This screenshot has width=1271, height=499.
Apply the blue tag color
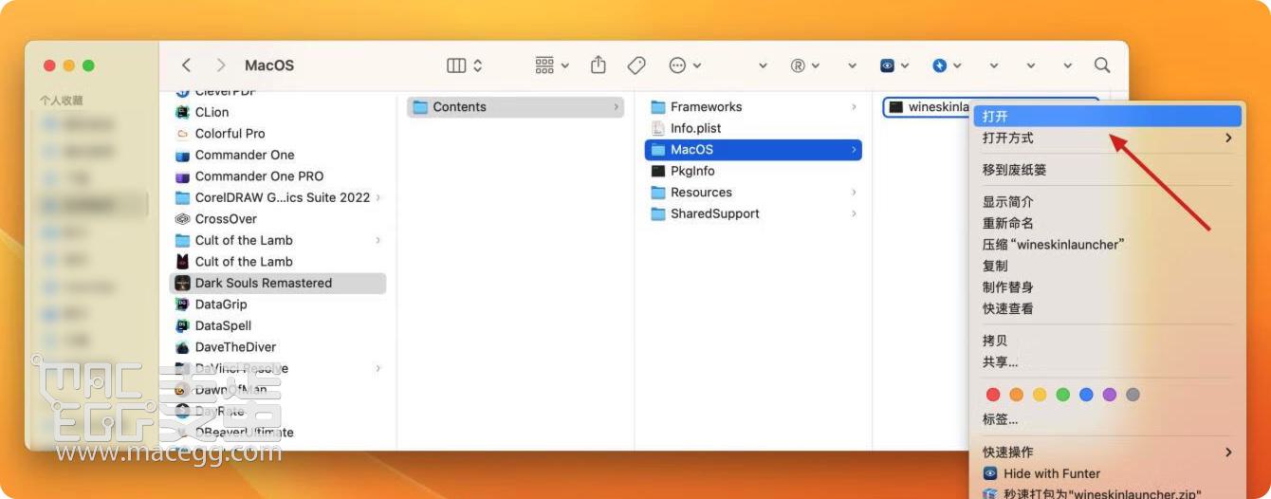coord(1086,395)
